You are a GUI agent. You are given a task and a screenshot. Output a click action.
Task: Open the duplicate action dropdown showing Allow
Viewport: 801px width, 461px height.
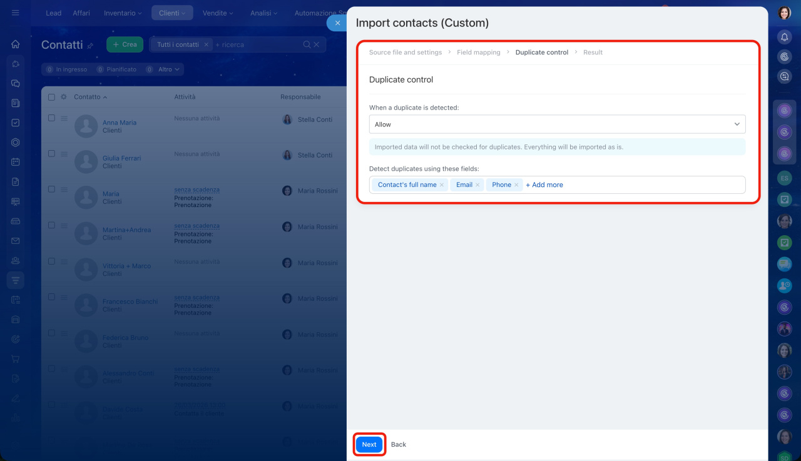pyautogui.click(x=557, y=124)
